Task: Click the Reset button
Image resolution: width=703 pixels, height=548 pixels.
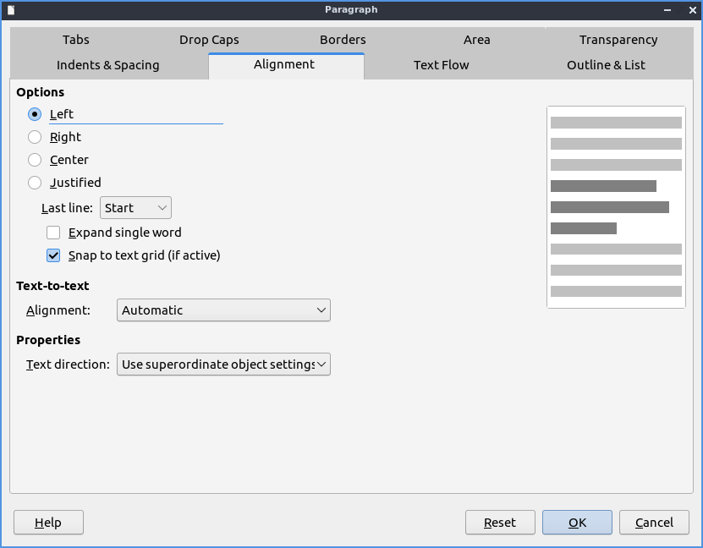Action: pyautogui.click(x=500, y=523)
